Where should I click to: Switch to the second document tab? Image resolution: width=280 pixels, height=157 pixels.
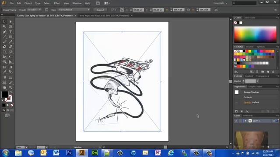click(x=104, y=16)
